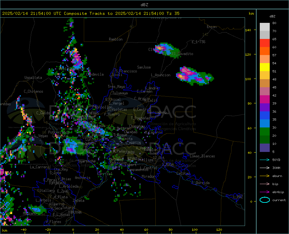This screenshot has width=289, height=234.
Task: Pick the dark green 10–20 dBZ swatch
Action: [265, 140]
